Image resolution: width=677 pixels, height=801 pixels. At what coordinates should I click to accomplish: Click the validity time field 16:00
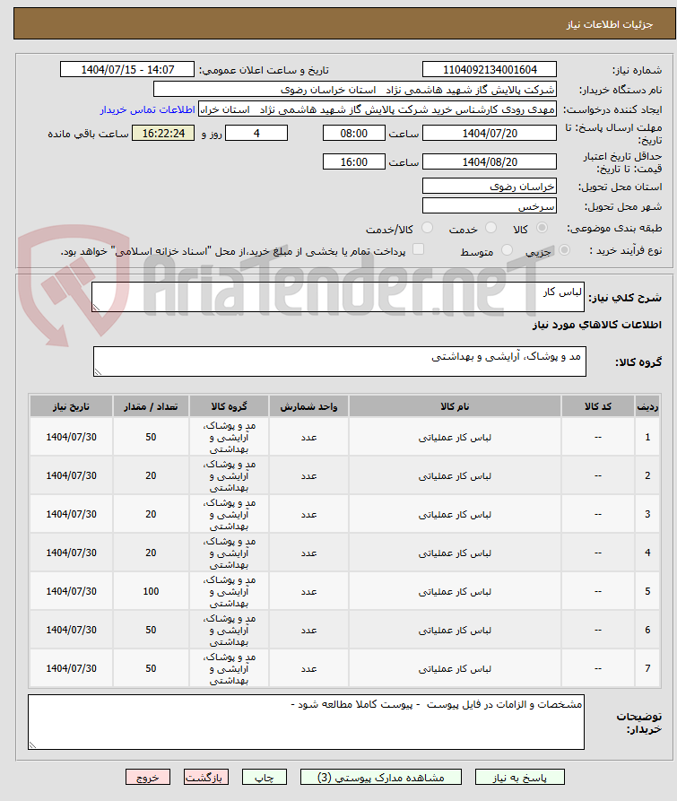coord(354,162)
